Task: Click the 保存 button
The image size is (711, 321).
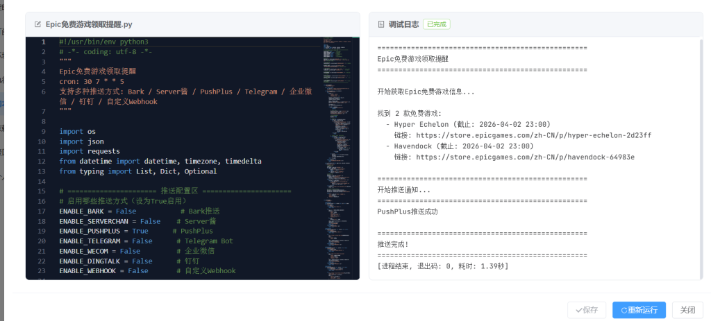Action: 587,310
